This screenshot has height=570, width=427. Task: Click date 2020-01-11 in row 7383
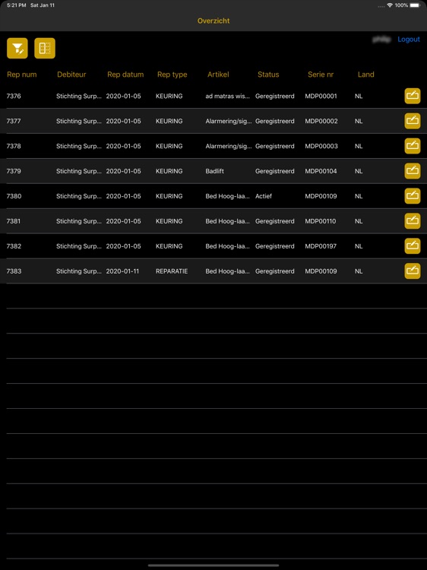[x=122, y=271]
